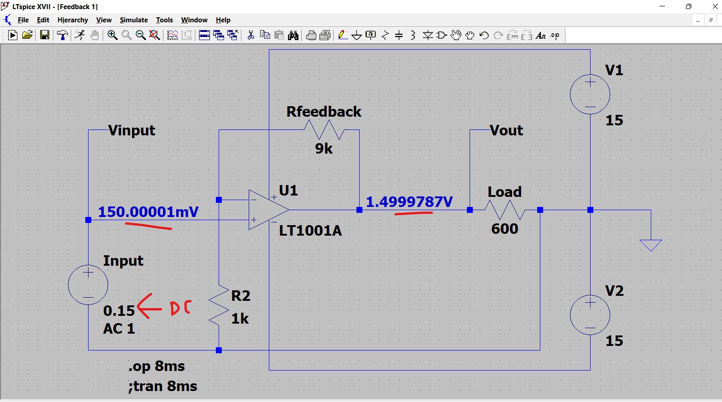Click the Pan magnifier icon
The width and height of the screenshot is (722, 402).
click(126, 35)
